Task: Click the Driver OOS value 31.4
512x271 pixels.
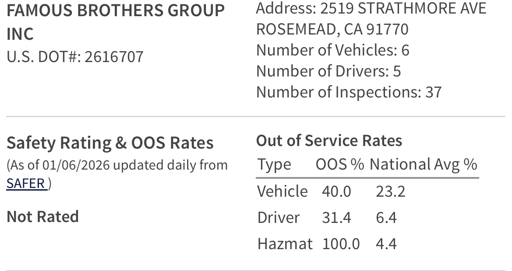Action: [x=336, y=218]
